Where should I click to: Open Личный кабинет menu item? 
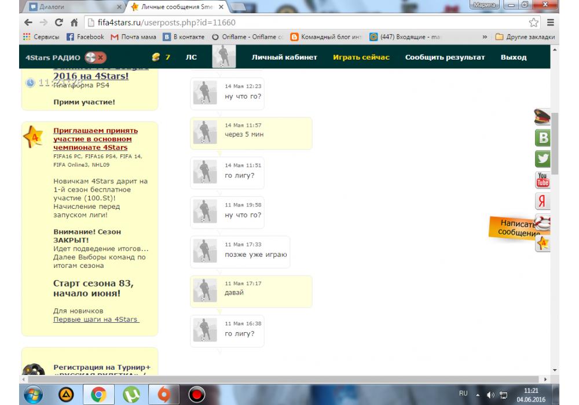point(284,57)
